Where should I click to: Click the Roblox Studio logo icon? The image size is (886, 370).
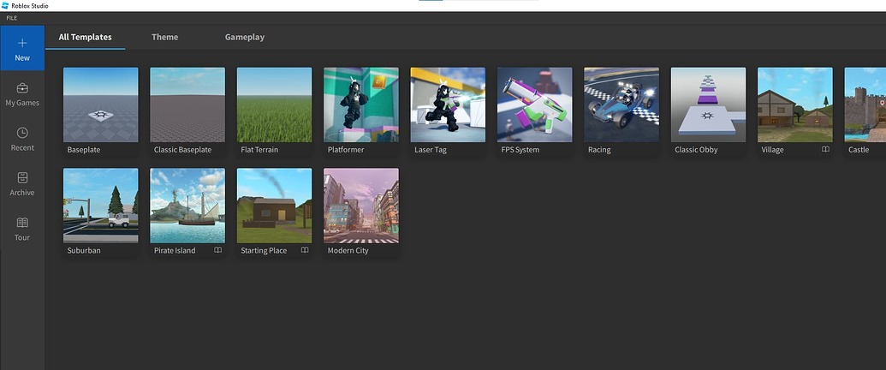coord(5,6)
